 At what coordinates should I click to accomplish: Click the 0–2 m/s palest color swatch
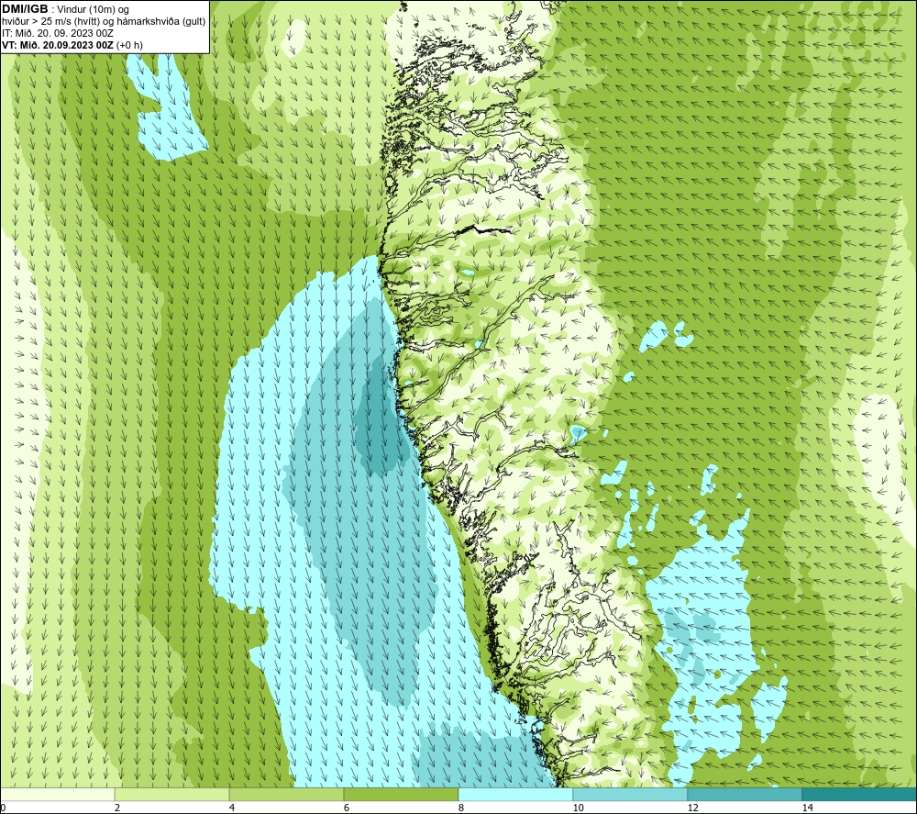tap(57, 794)
